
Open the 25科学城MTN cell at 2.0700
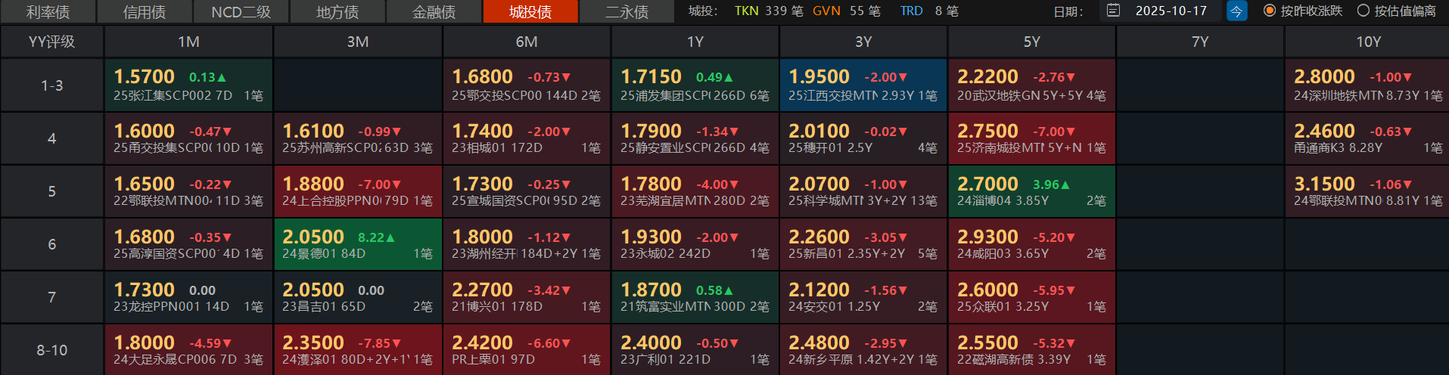[x=863, y=191]
